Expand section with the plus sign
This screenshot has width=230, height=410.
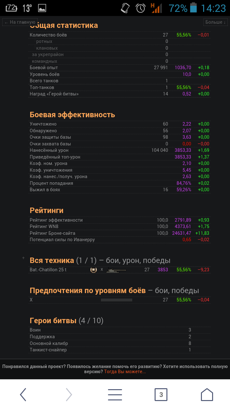23,258
